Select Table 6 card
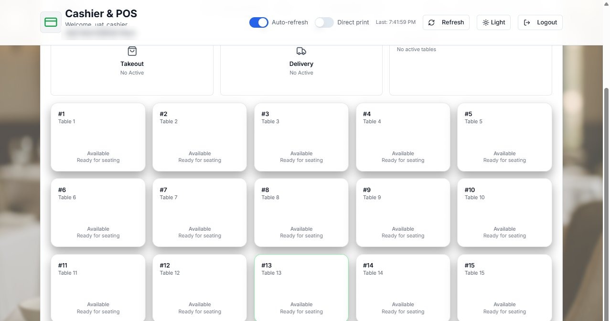 click(x=98, y=213)
